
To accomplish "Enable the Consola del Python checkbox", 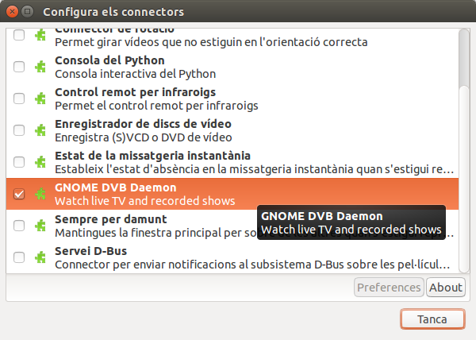I will tap(19, 67).
